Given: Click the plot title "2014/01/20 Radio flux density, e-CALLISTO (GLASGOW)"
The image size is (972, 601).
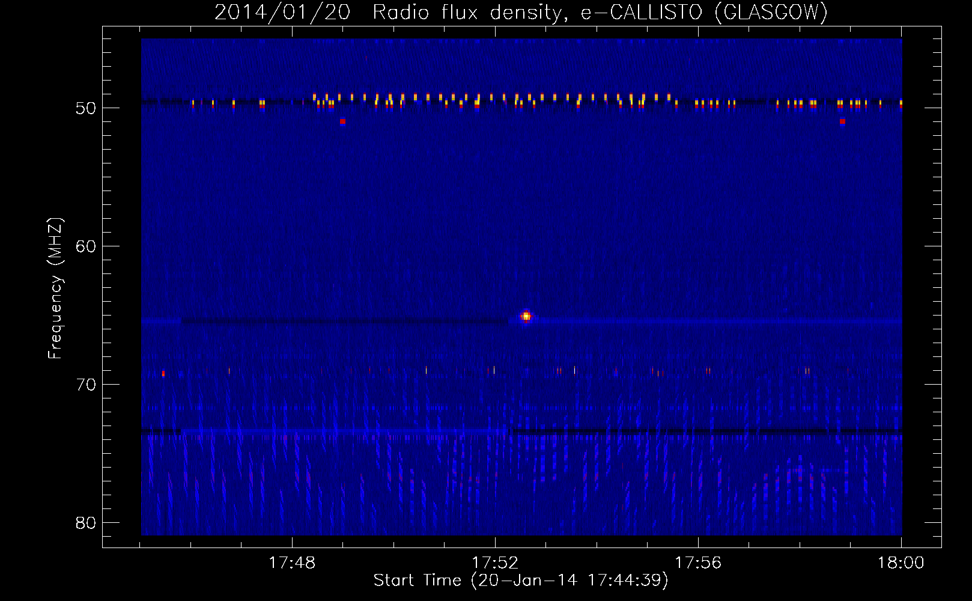Looking at the screenshot, I should point(521,13).
